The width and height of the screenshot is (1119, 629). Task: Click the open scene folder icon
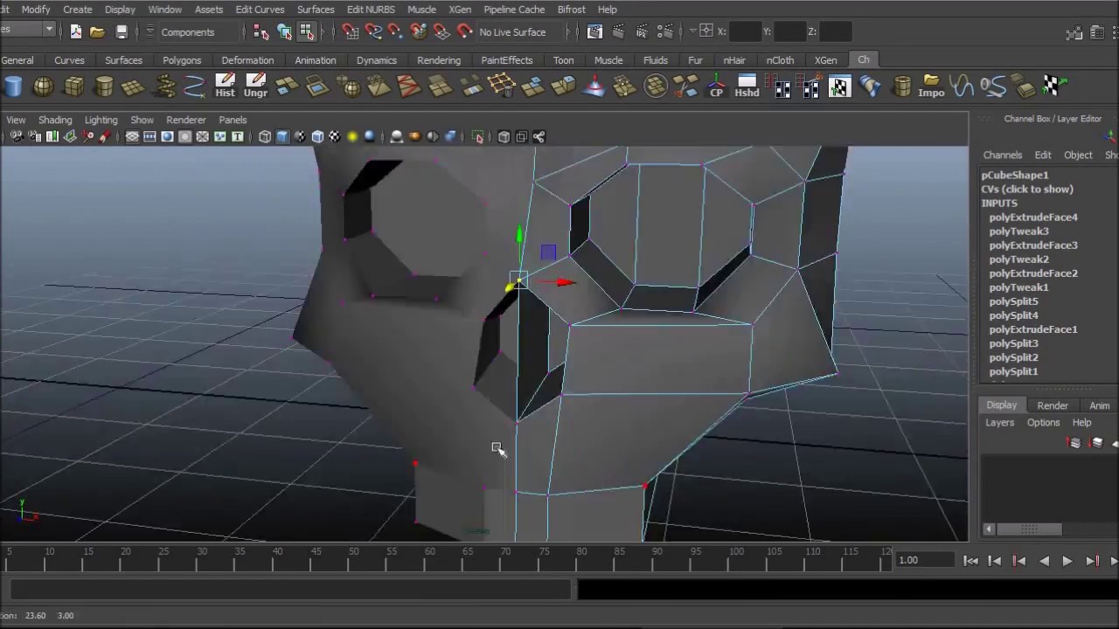pyautogui.click(x=97, y=32)
